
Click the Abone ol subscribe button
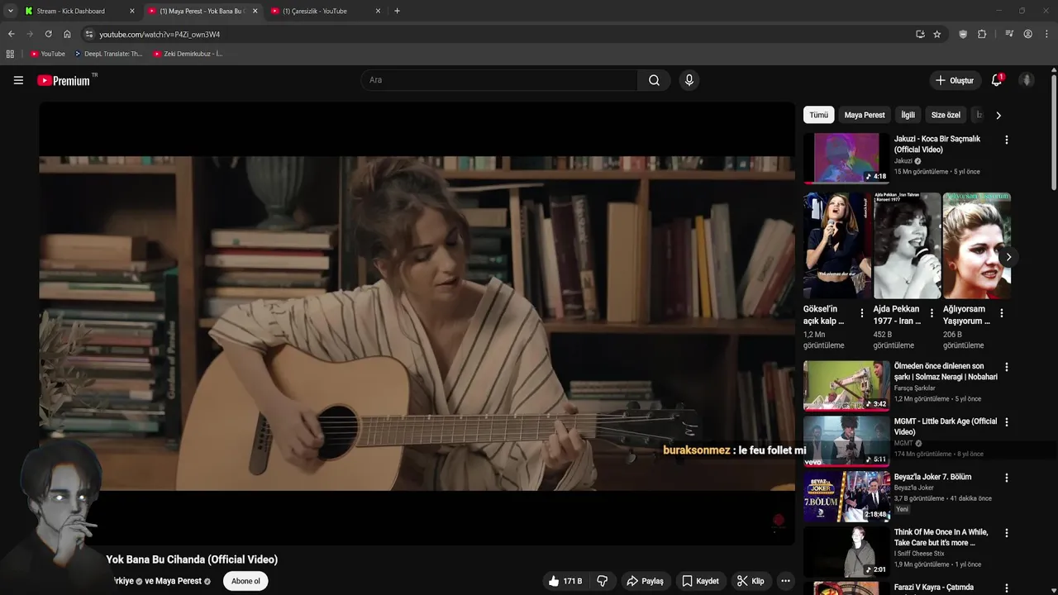245,581
